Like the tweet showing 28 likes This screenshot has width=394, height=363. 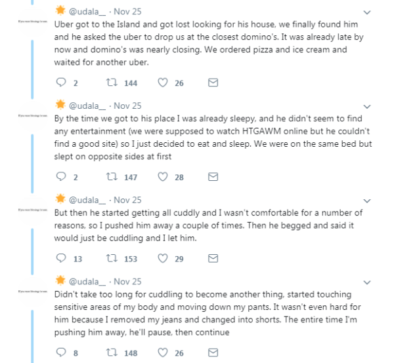pyautogui.click(x=163, y=177)
